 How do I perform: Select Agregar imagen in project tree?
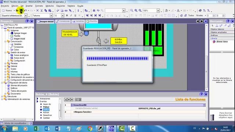click(x=21, y=33)
